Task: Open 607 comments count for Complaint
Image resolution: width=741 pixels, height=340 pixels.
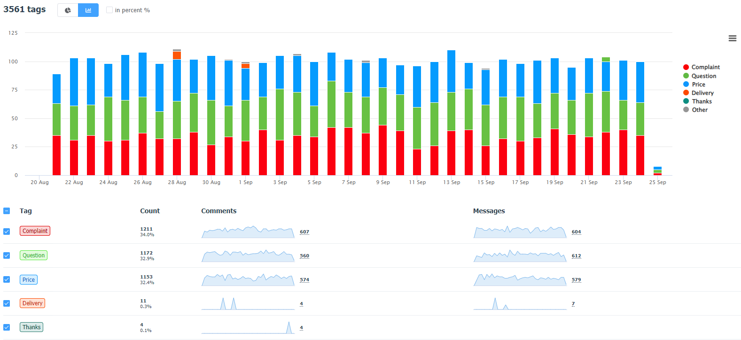Action: pos(304,232)
